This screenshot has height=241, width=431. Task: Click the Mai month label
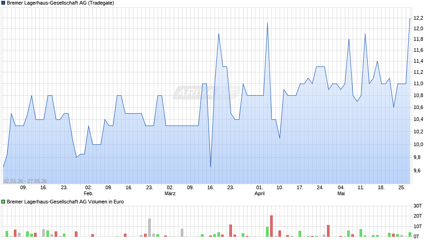click(341, 193)
